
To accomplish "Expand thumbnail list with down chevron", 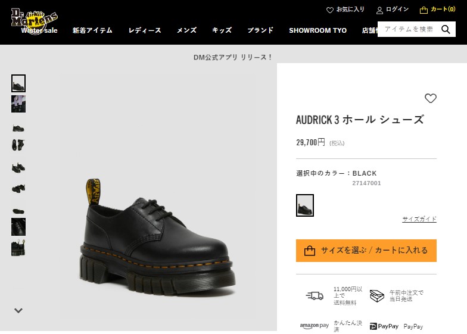I will (x=18, y=311).
